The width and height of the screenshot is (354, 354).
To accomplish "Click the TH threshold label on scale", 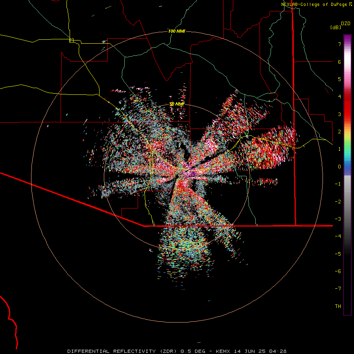I will coord(338,306).
